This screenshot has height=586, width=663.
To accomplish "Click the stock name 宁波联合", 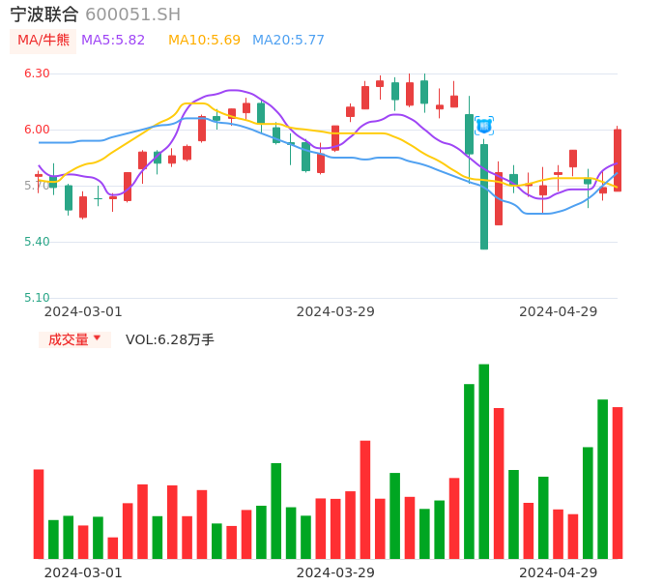I will point(44,15).
